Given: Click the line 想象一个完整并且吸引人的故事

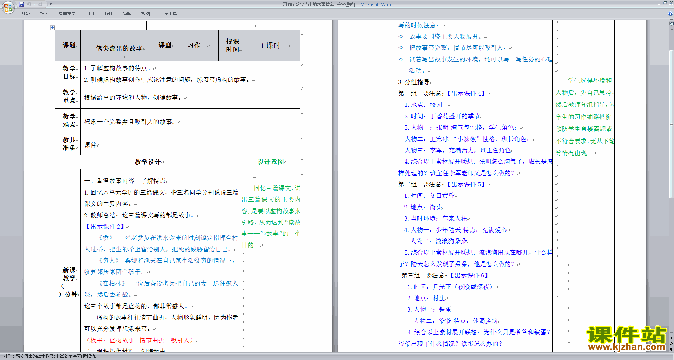Looking at the screenshot, I should pyautogui.click(x=131, y=122).
